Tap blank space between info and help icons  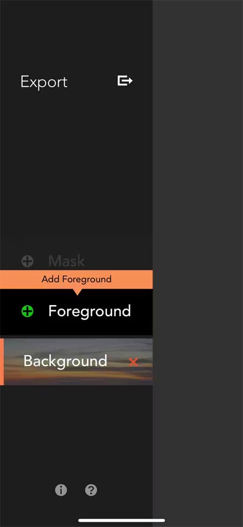click(x=76, y=490)
